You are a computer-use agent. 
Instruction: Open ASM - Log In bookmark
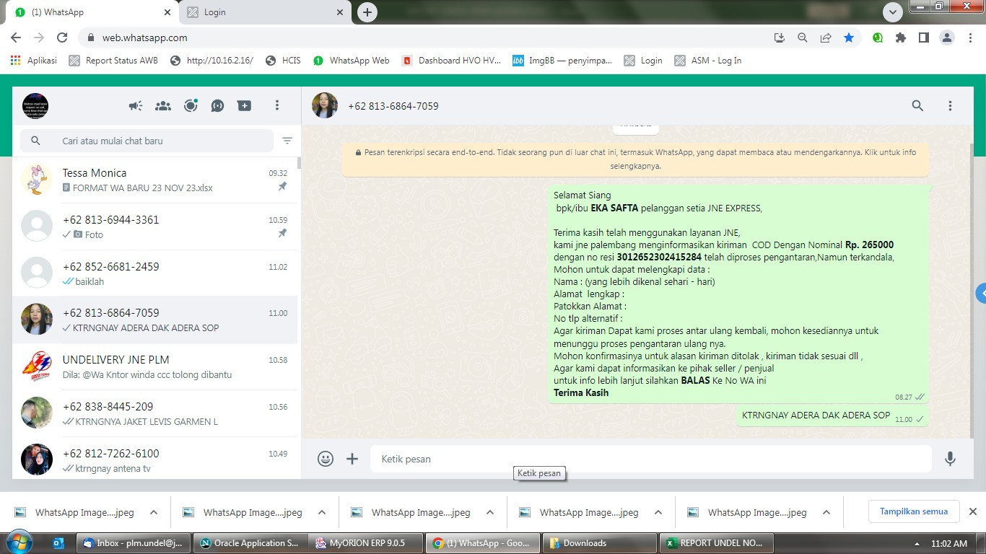[x=708, y=61]
